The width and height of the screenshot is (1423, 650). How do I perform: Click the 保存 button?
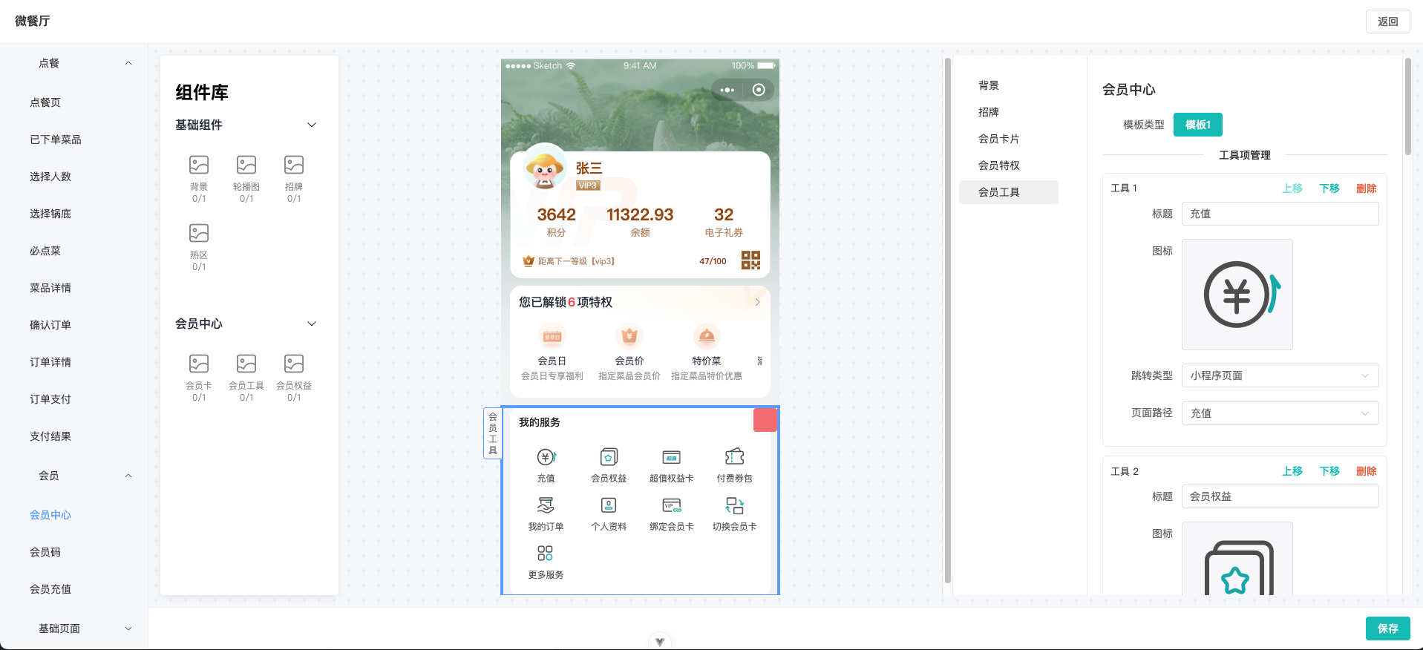tap(1388, 628)
